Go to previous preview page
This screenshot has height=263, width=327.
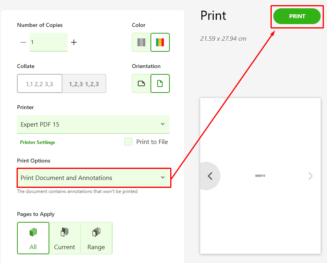click(210, 176)
